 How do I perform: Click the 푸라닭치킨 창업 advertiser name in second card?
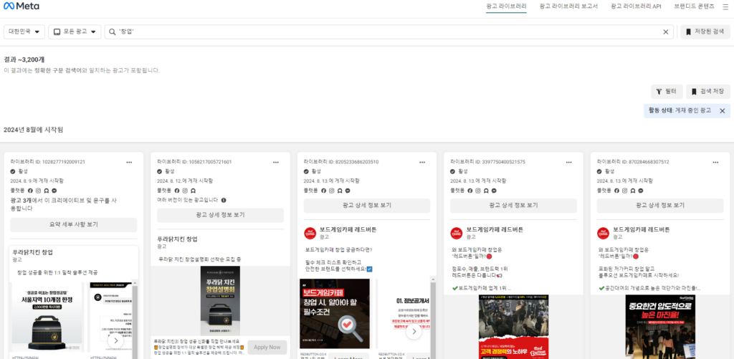tap(178, 239)
